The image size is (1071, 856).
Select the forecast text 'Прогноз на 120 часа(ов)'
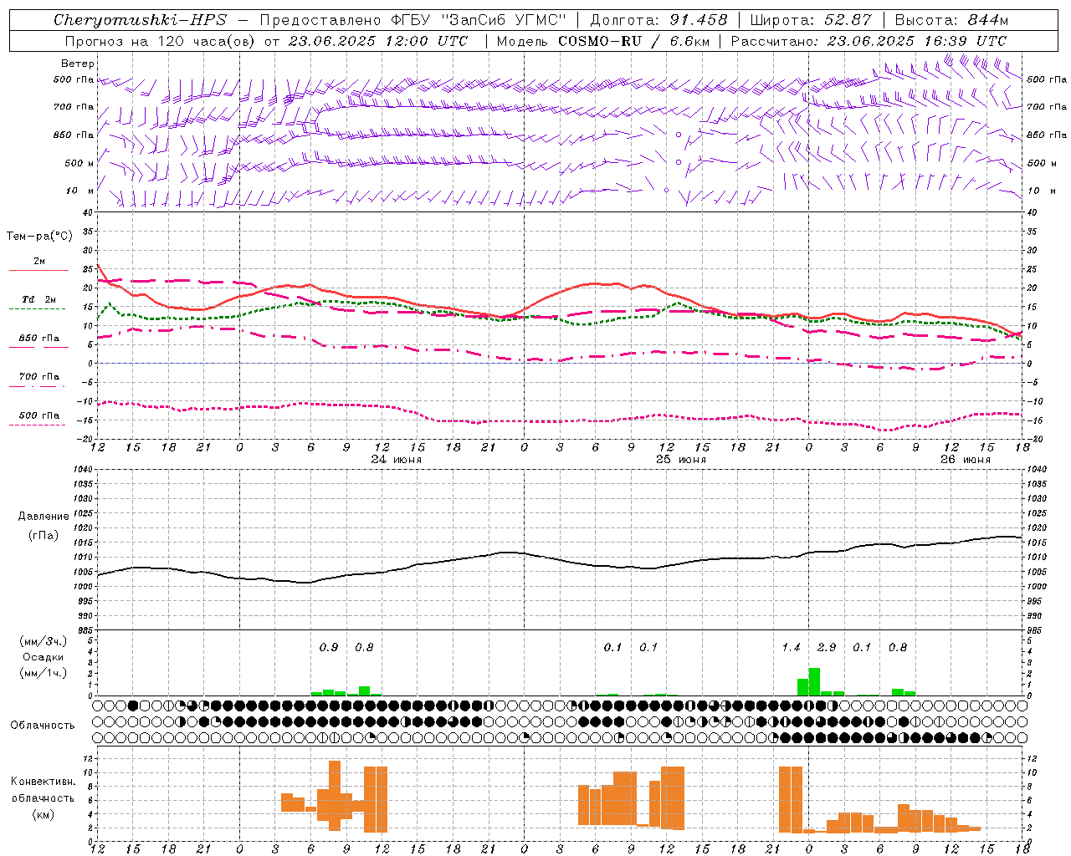pyautogui.click(x=161, y=41)
